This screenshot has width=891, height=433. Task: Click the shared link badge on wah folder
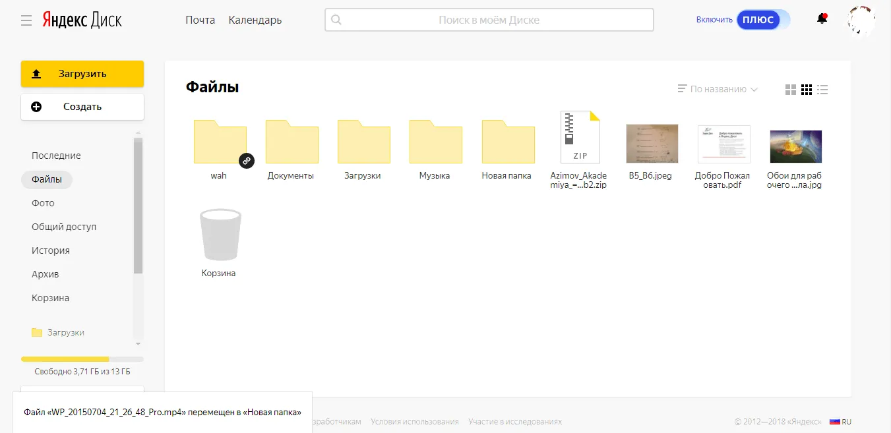pyautogui.click(x=246, y=160)
